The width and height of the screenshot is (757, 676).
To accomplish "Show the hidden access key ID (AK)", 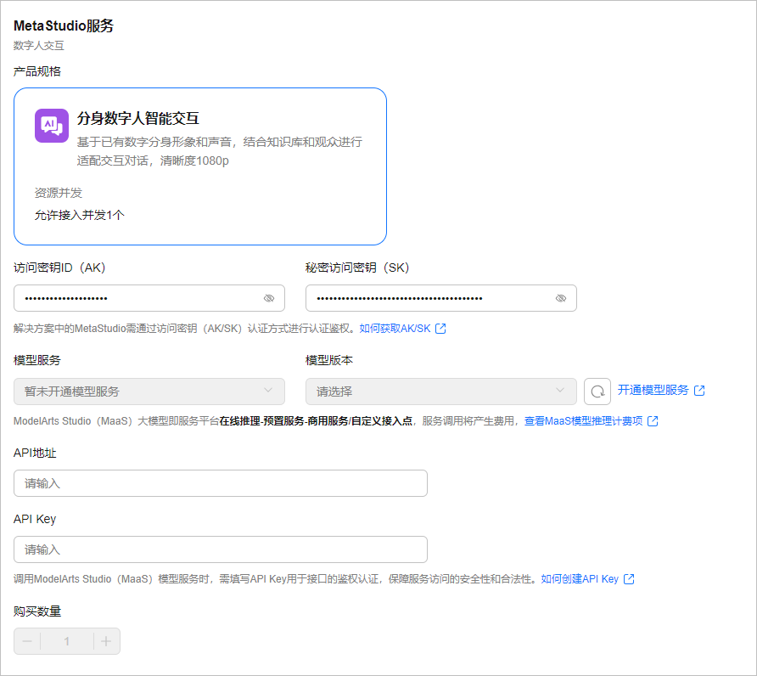I will pyautogui.click(x=269, y=298).
